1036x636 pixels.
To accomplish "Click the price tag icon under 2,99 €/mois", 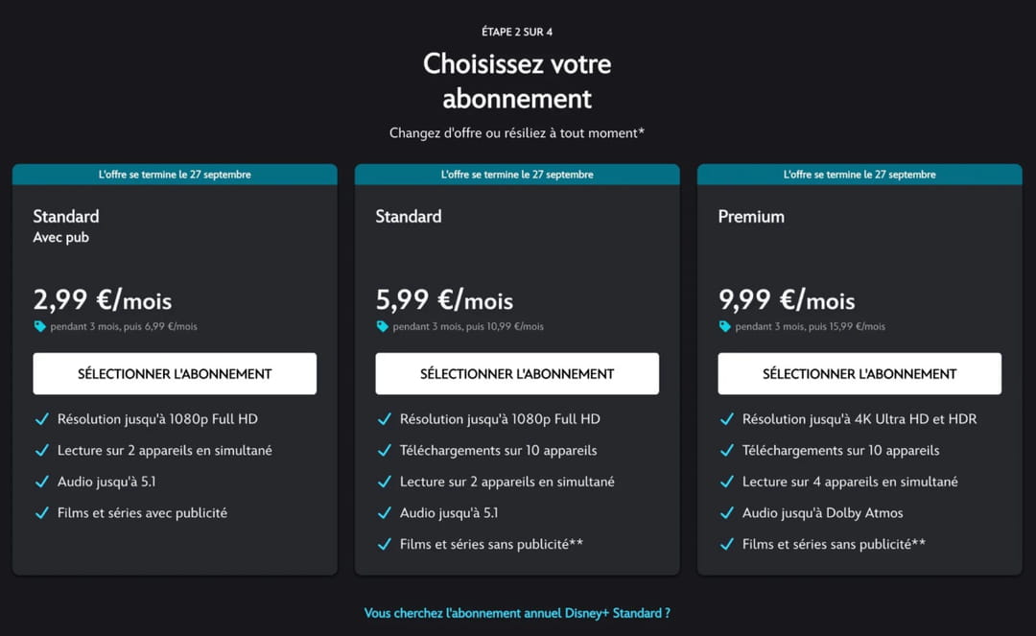I will pyautogui.click(x=40, y=326).
